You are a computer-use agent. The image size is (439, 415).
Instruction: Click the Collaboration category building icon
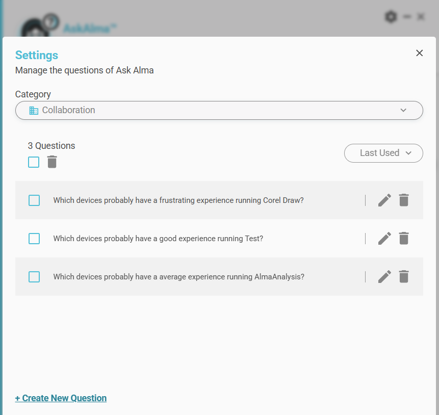(x=34, y=111)
